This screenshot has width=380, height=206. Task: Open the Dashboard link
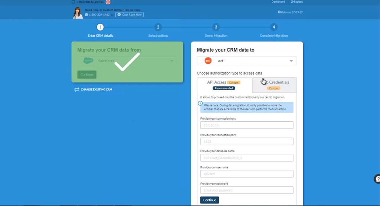(278, 2)
